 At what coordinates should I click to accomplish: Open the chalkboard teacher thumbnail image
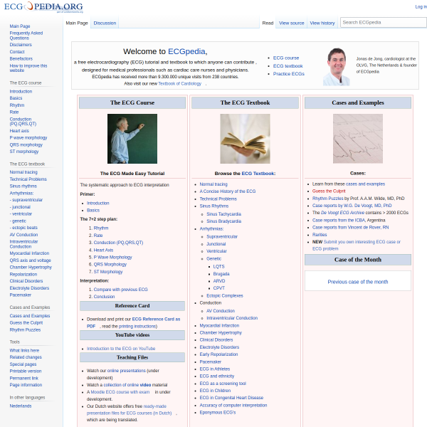tap(132, 139)
